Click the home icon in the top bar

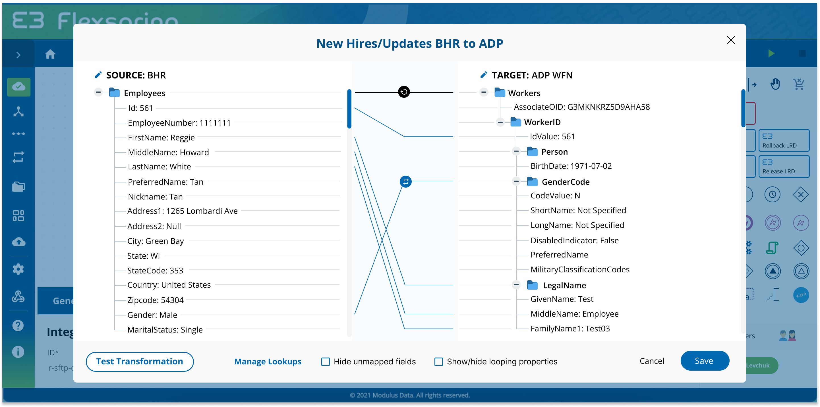pos(50,54)
